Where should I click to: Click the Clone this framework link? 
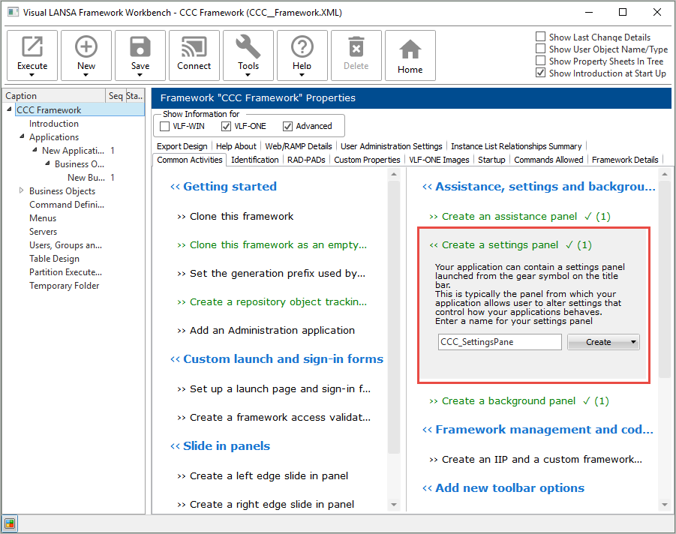242,217
